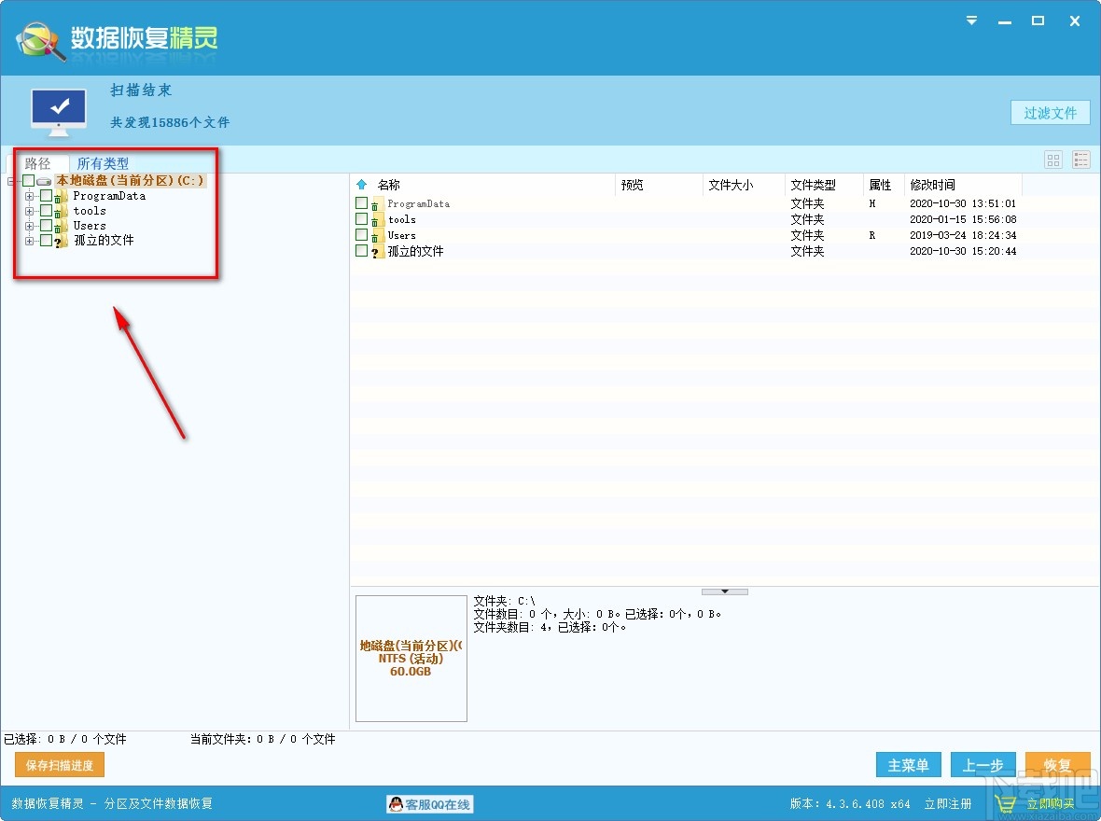Check the checkbox next to tools folder

361,219
